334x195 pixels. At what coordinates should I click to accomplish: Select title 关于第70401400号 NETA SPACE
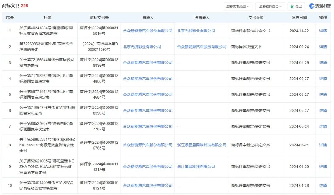click(46, 186)
